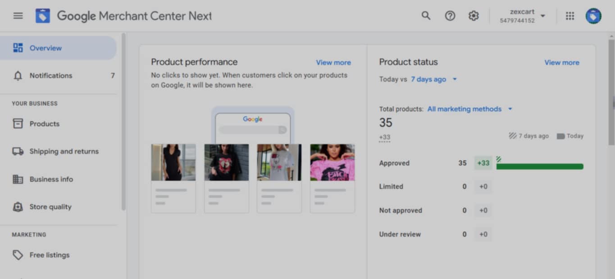Select Overview in the sidebar
This screenshot has height=279, width=615.
tap(58, 48)
